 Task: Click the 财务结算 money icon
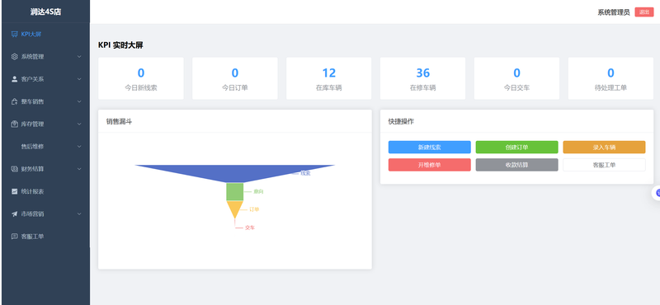pyautogui.click(x=14, y=169)
